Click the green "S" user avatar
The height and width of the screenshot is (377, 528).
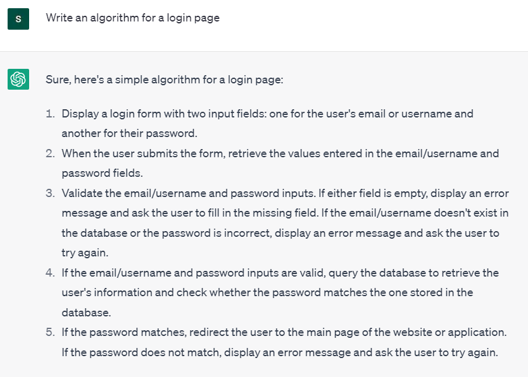(x=18, y=19)
